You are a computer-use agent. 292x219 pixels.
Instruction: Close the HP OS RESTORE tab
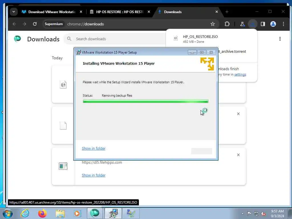click(x=149, y=12)
